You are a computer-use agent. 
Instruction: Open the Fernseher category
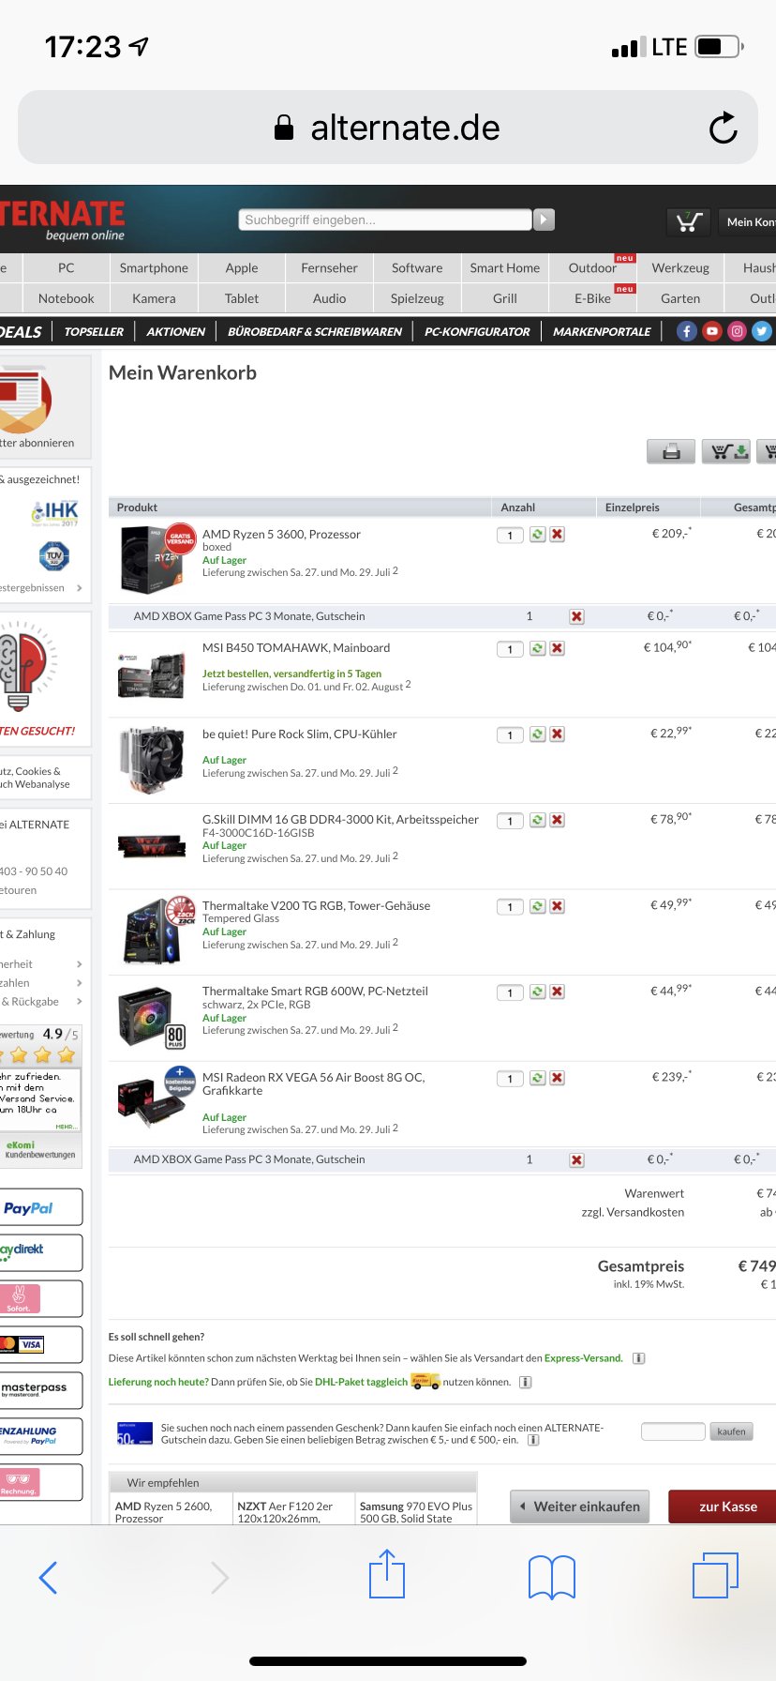pyautogui.click(x=329, y=268)
